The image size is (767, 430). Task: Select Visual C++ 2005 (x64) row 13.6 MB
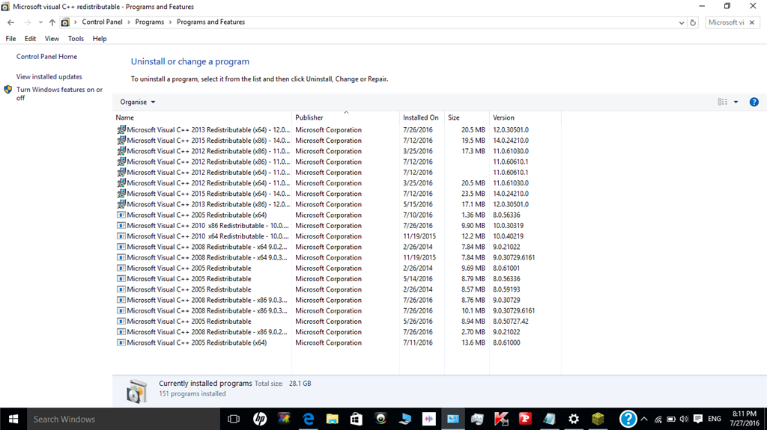tap(338, 343)
